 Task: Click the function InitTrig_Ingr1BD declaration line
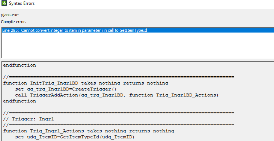point(86,83)
